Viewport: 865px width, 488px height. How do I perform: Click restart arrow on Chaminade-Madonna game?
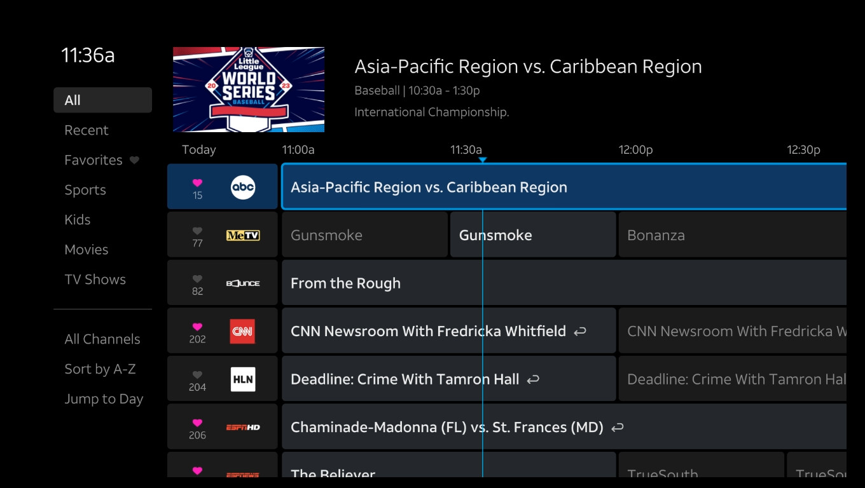[617, 428]
